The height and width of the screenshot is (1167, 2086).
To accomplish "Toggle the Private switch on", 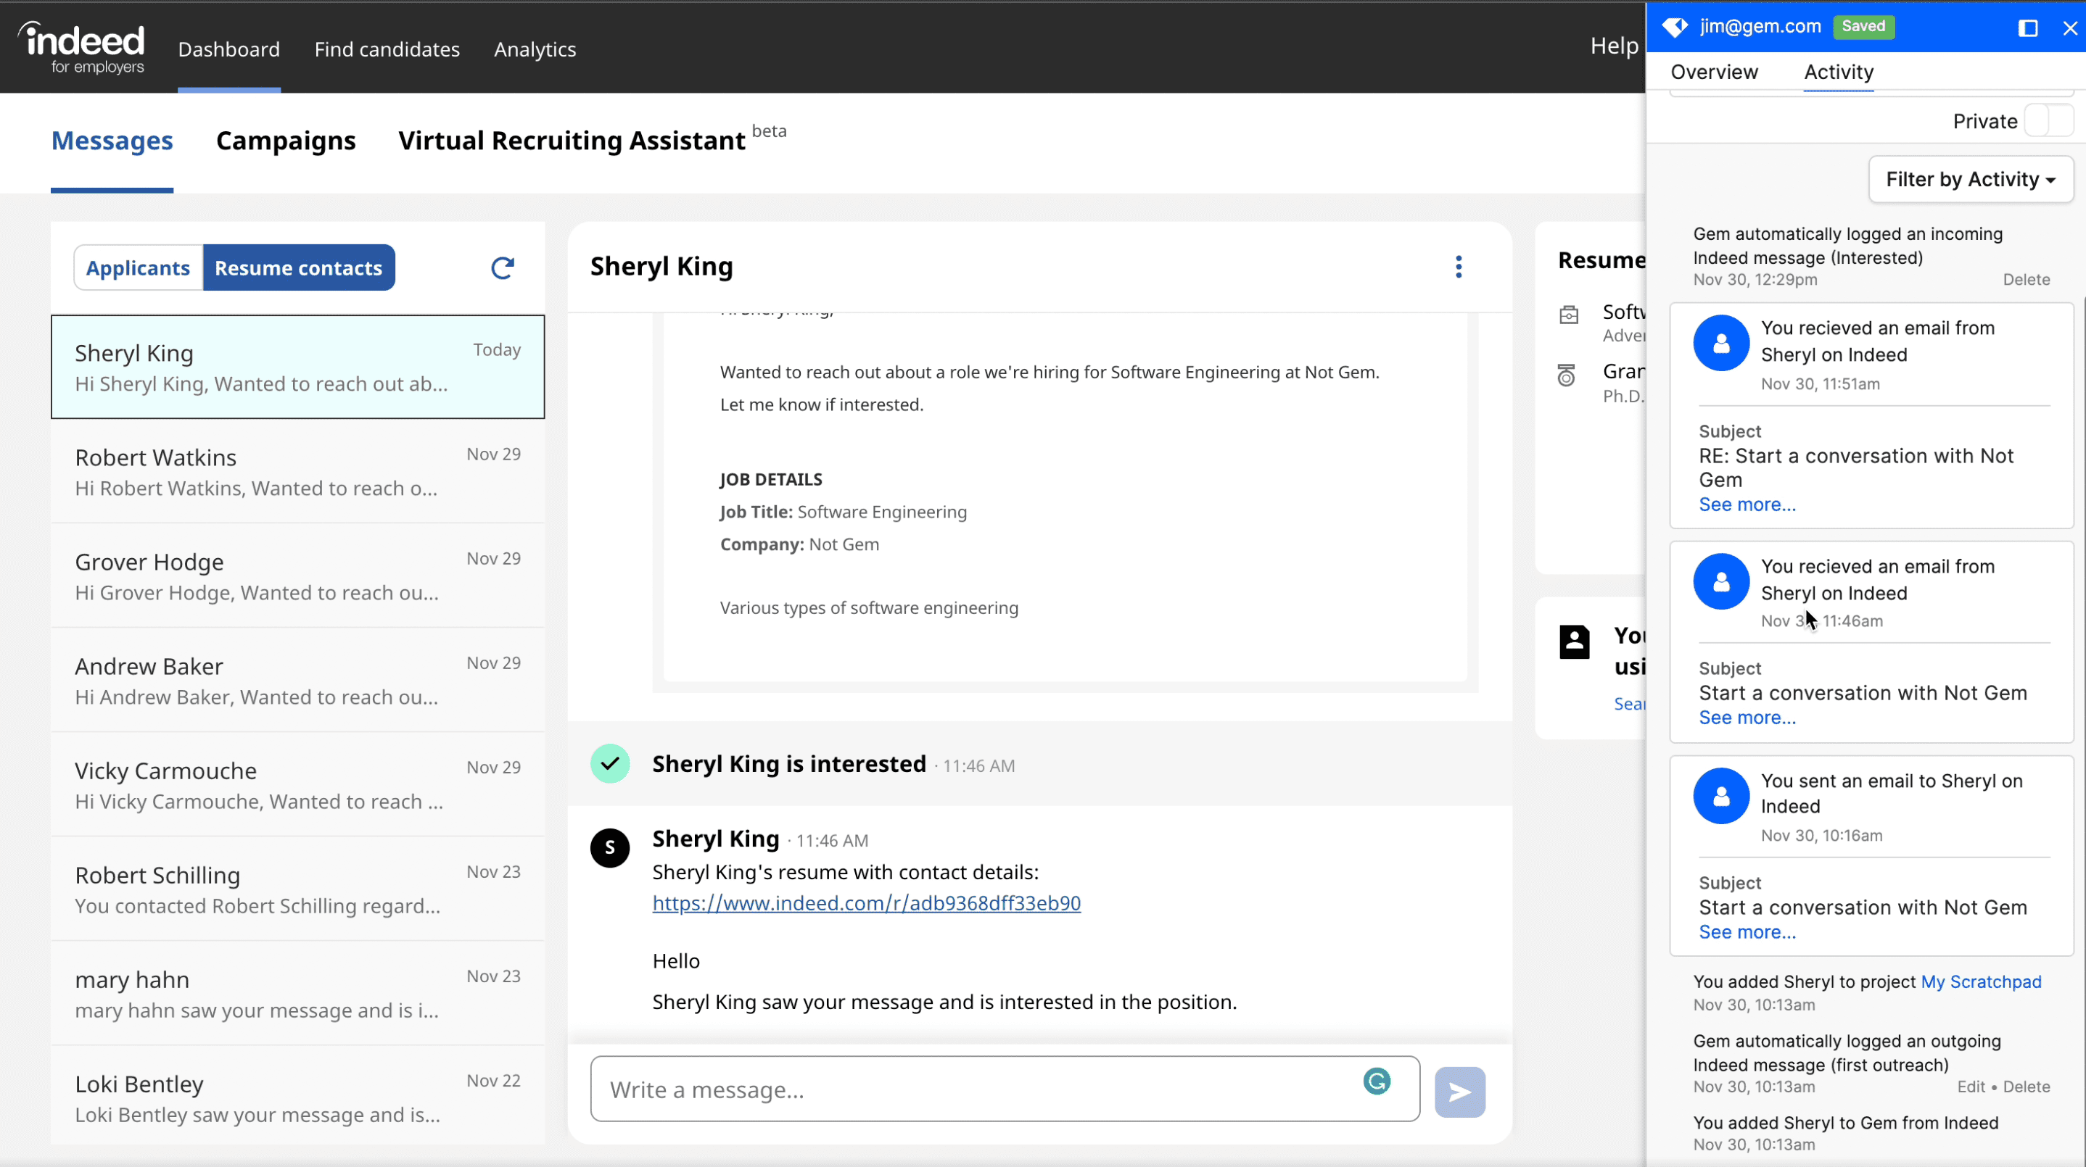I will pyautogui.click(x=2048, y=121).
